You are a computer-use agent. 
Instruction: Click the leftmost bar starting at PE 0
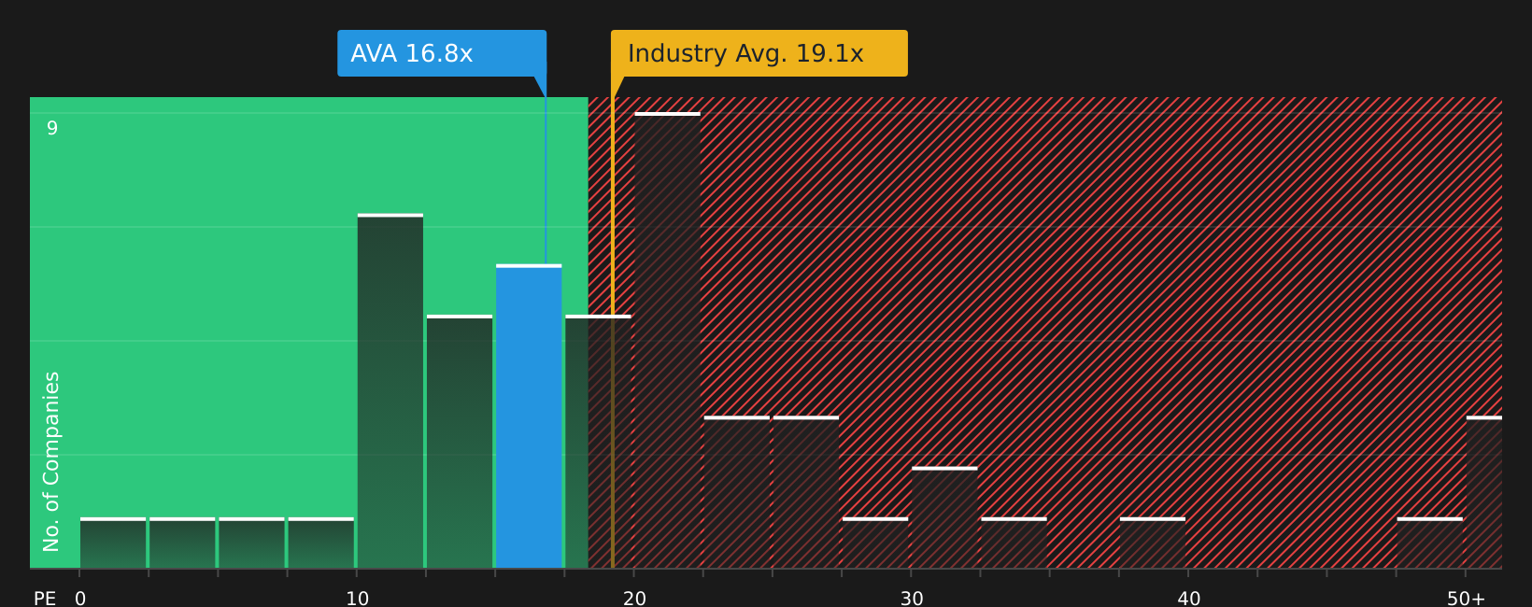point(113,543)
